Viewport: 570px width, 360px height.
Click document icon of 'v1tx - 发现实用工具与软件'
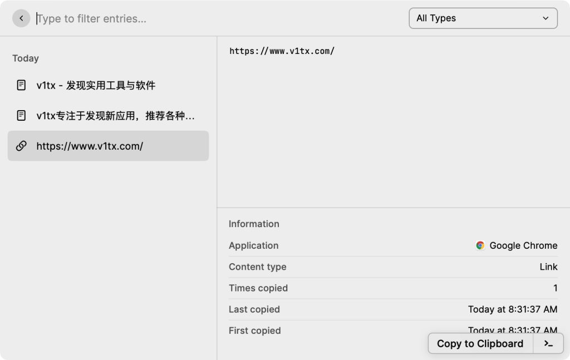pos(21,85)
